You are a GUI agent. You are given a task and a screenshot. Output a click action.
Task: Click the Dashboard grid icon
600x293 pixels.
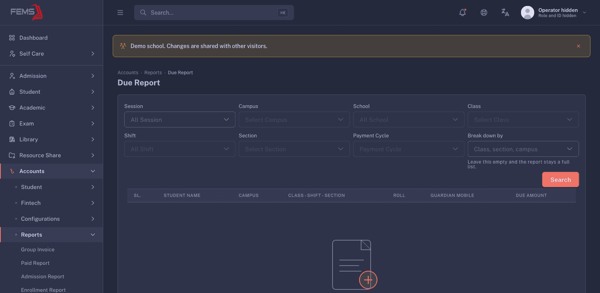12,38
